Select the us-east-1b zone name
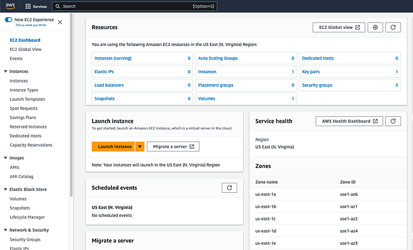This screenshot has width=413, height=250. pyautogui.click(x=265, y=206)
